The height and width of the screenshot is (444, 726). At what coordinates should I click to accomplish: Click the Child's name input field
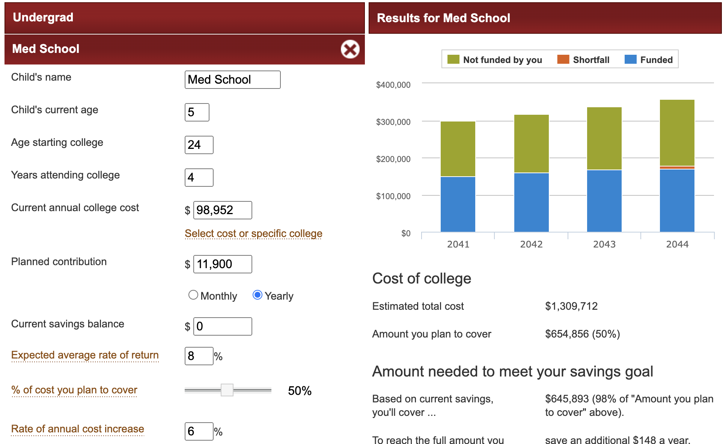(232, 79)
